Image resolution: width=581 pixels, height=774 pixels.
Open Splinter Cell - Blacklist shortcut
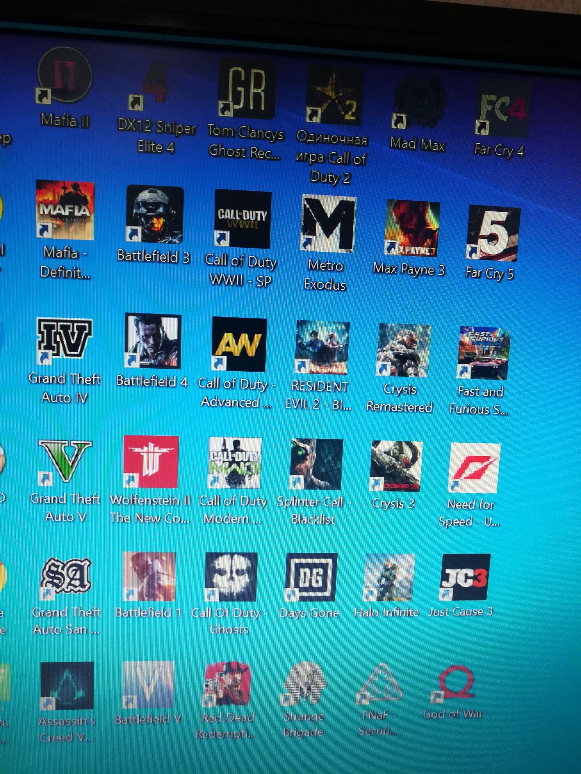[317, 464]
